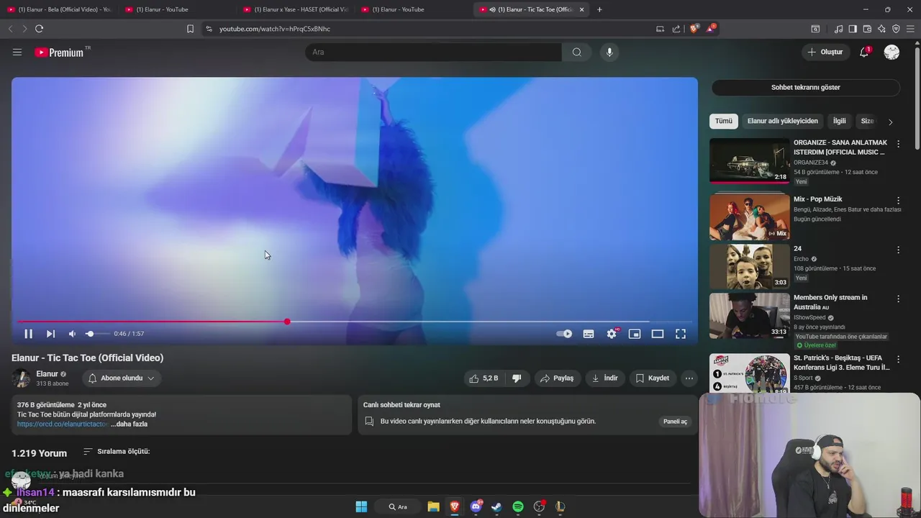The height and width of the screenshot is (518, 921).
Task: Open ORGANIZE - SANA ANLATMAK video thumbnail
Action: coord(749,161)
